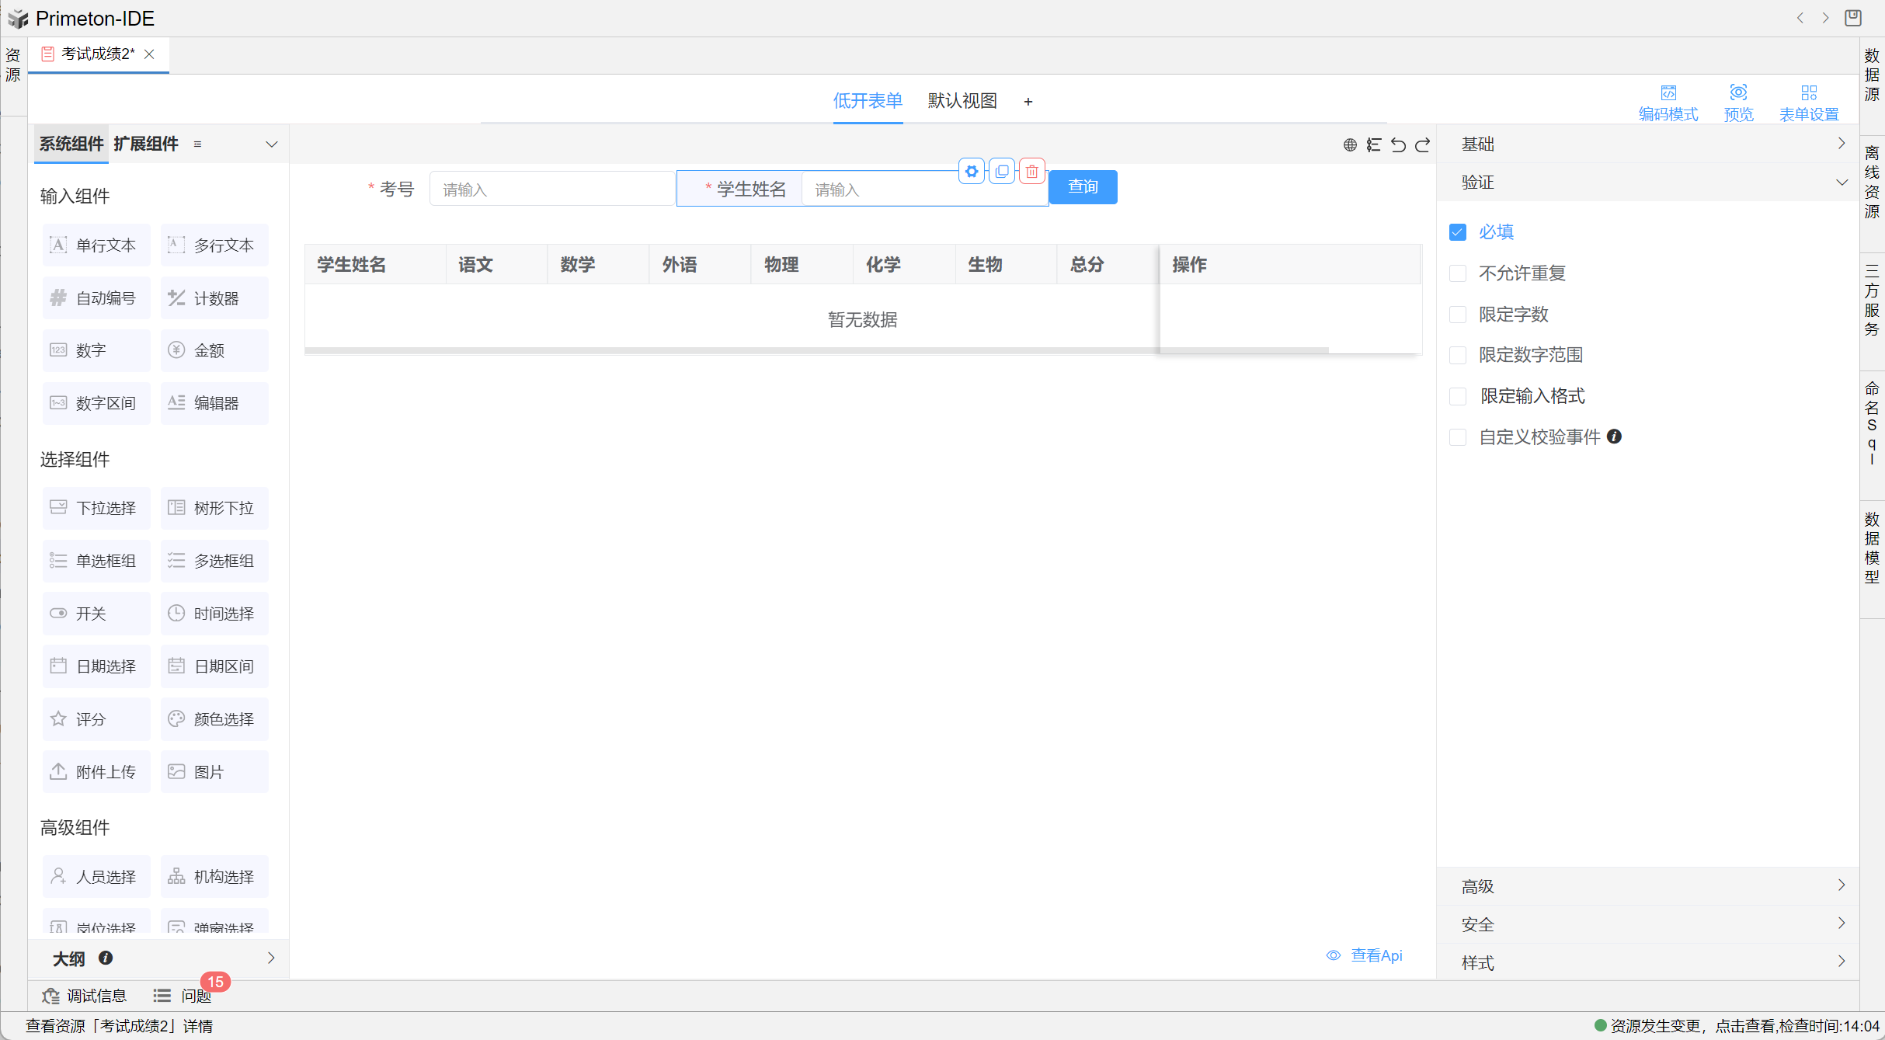1885x1040 pixels.
Task: Enable 限定字数 checkbox
Action: coord(1458,315)
